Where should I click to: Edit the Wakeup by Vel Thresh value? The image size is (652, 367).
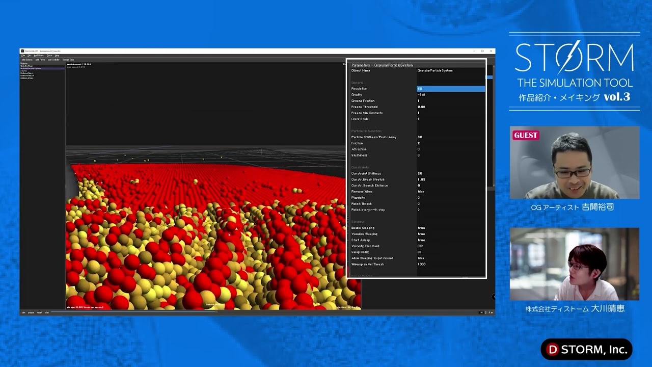click(450, 265)
